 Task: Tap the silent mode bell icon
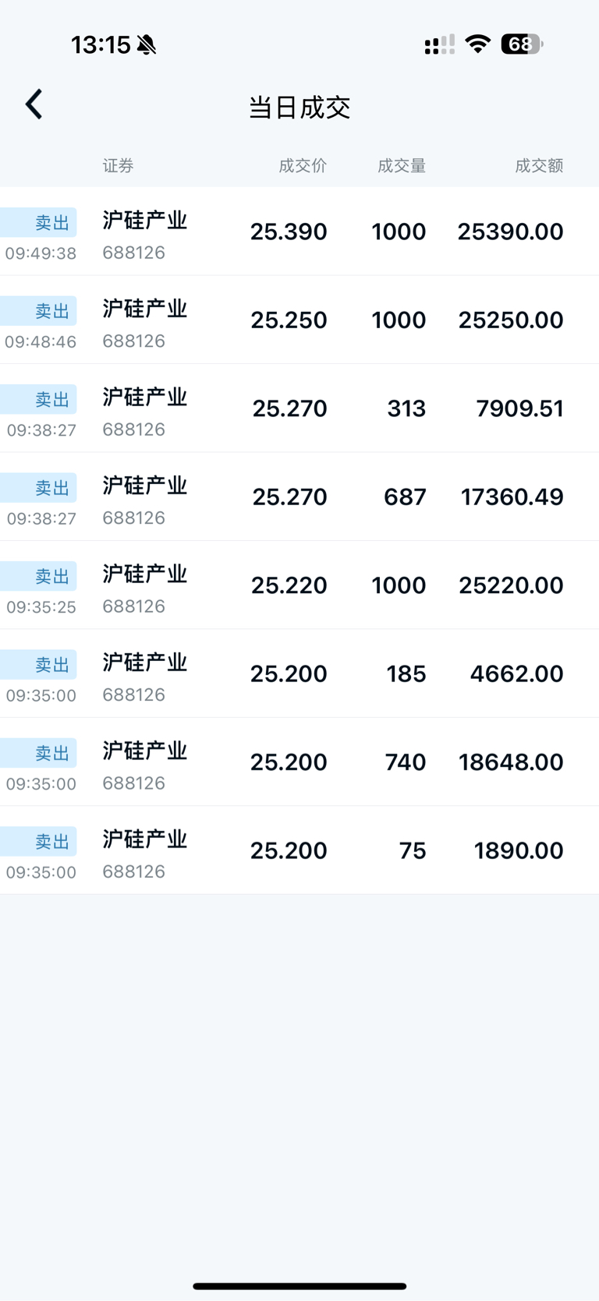click(x=147, y=44)
